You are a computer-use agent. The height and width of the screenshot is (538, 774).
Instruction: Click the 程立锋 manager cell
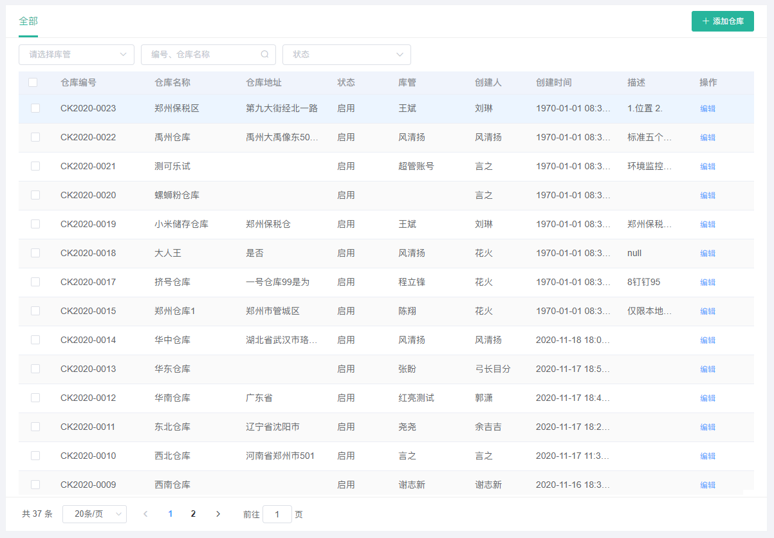(412, 282)
